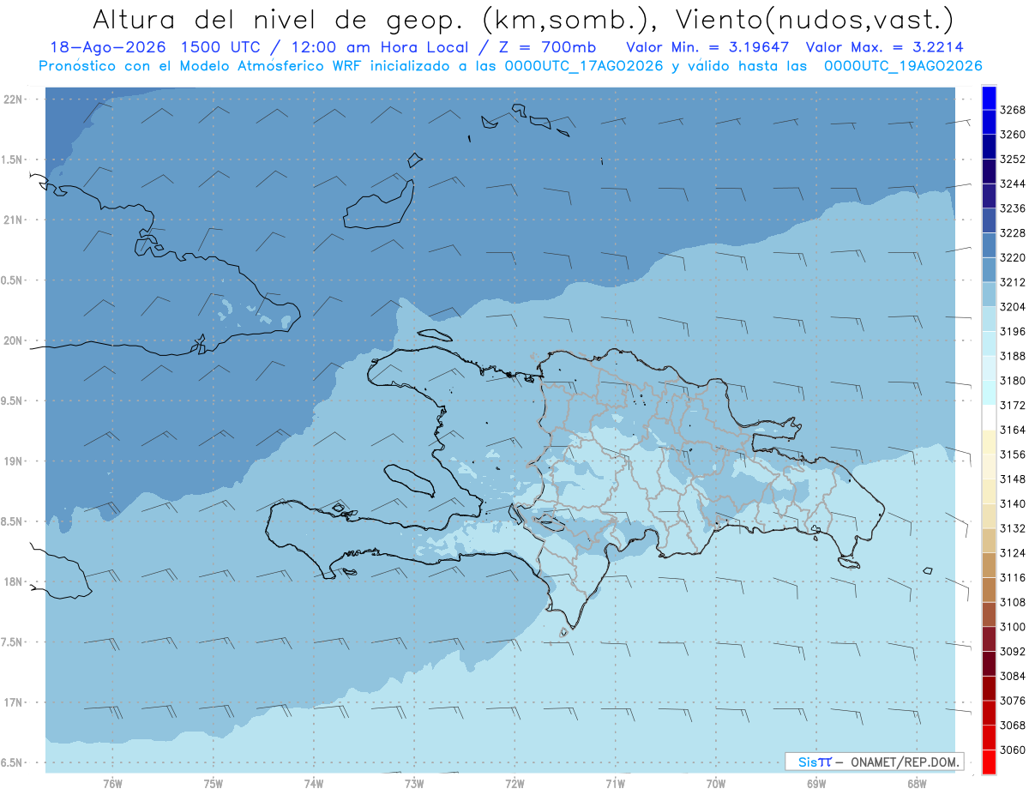Click the '9.5N' latitude label
Viewport: 1029px width, 795px height.
coord(12,401)
